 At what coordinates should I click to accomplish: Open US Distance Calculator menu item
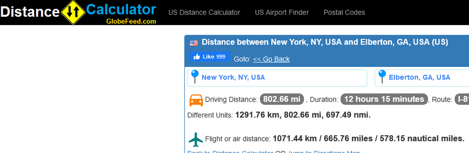tap(204, 12)
